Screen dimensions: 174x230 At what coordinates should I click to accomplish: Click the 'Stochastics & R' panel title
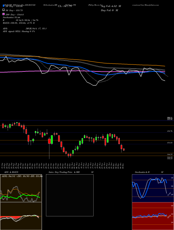coord(142,172)
